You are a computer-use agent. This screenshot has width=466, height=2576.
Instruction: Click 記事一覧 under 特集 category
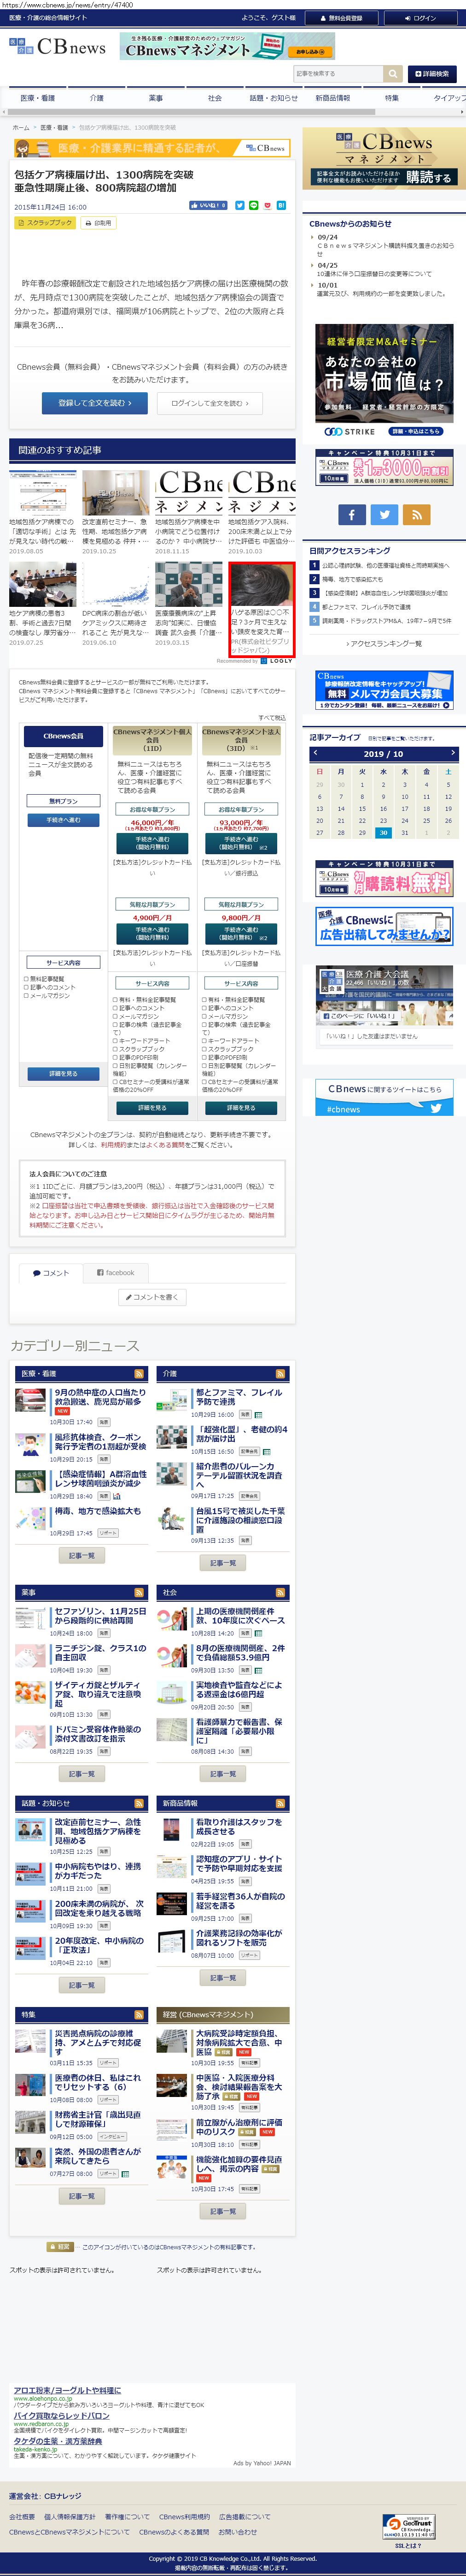(82, 2196)
